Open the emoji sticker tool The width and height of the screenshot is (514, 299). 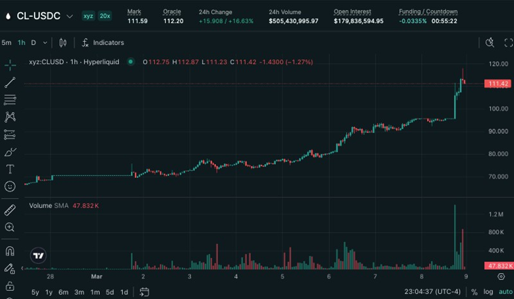tap(10, 187)
